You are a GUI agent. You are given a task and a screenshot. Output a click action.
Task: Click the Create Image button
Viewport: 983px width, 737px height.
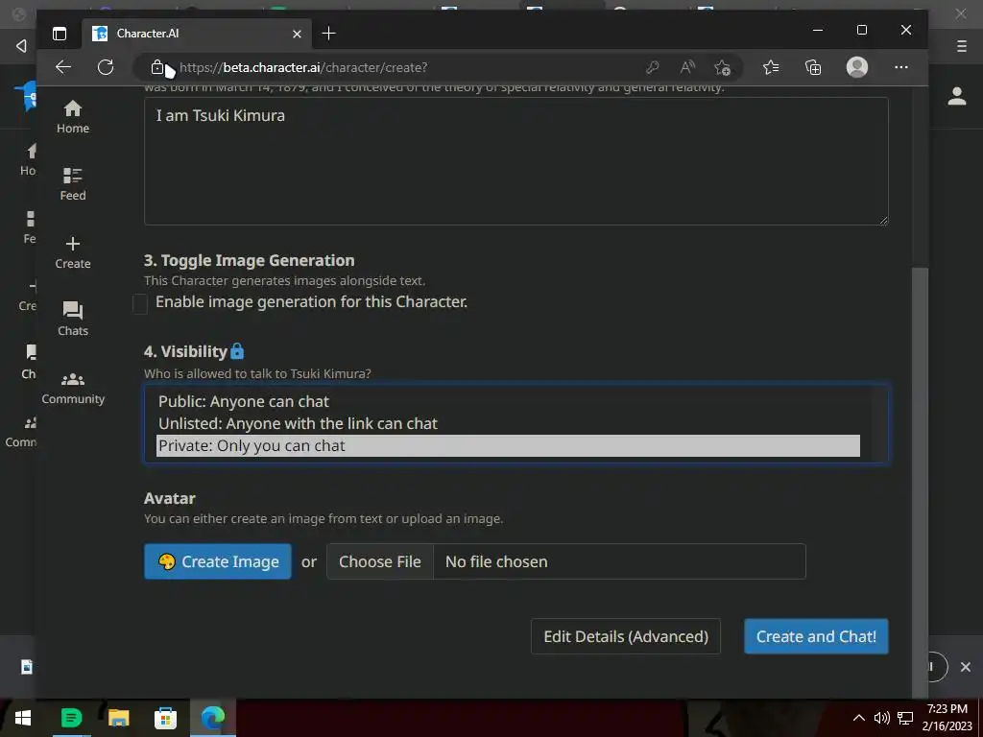218,561
